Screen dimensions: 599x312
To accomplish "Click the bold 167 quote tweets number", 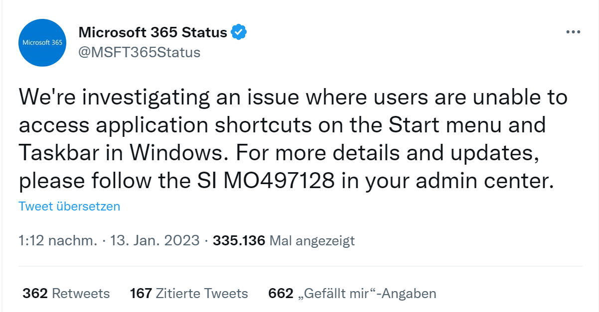I will click(141, 294).
